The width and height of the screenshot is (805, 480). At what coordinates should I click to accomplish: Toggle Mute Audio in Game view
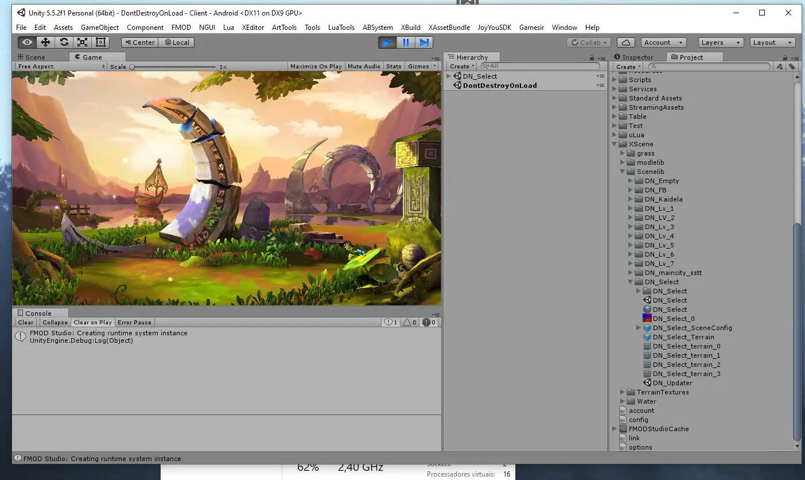[364, 67]
